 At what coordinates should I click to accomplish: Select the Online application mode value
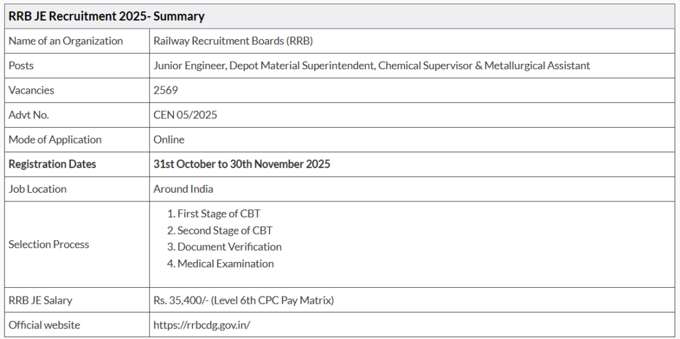click(169, 140)
